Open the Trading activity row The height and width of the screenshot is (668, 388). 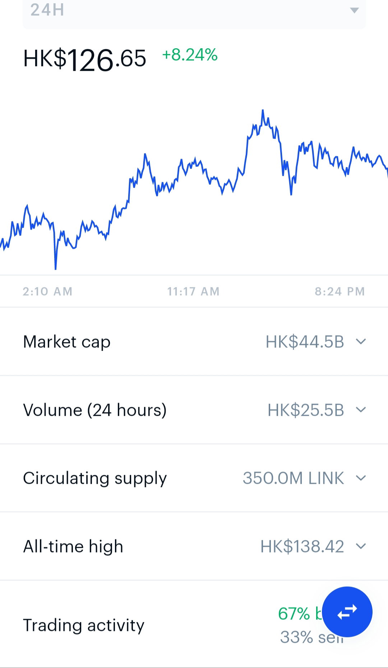point(194,625)
